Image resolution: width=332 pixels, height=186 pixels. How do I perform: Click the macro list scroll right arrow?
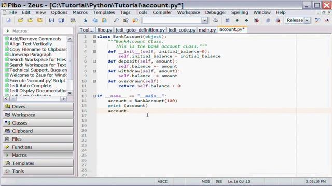tap(63, 99)
